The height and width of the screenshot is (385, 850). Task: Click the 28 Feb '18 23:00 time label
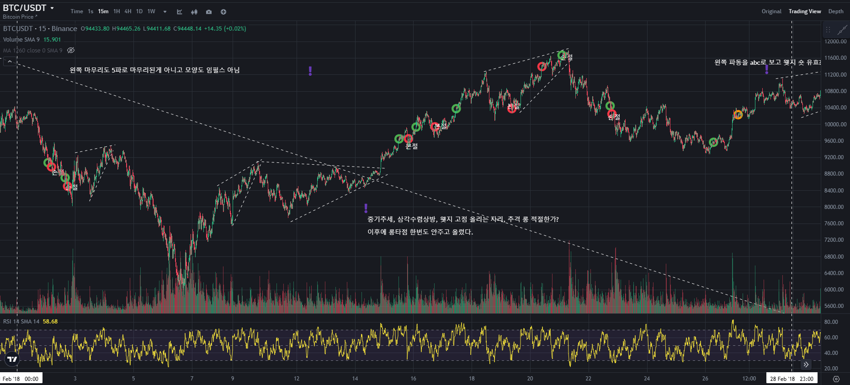pyautogui.click(x=792, y=379)
